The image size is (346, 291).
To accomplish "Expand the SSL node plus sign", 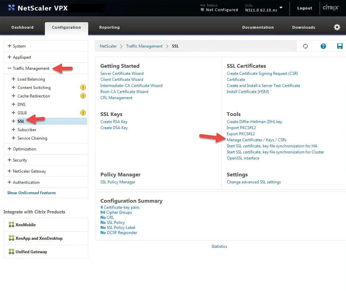I will (x=14, y=121).
